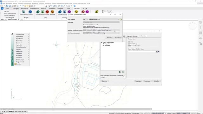Click the new file icon in toolbar
The width and height of the screenshot is (203, 114).
tap(2, 6)
